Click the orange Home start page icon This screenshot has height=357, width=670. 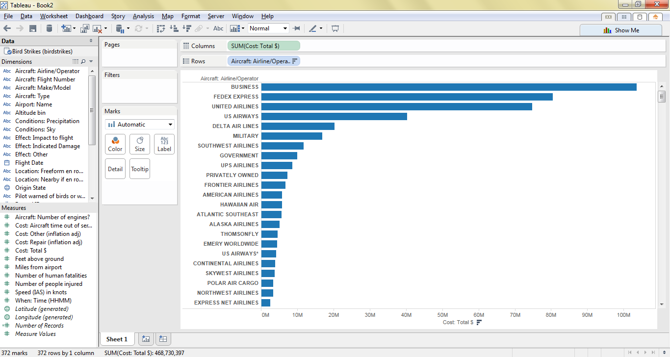tap(655, 17)
